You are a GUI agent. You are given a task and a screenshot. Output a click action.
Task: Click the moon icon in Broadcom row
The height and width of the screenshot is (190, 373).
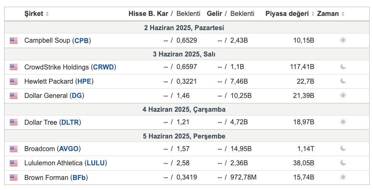(343, 149)
